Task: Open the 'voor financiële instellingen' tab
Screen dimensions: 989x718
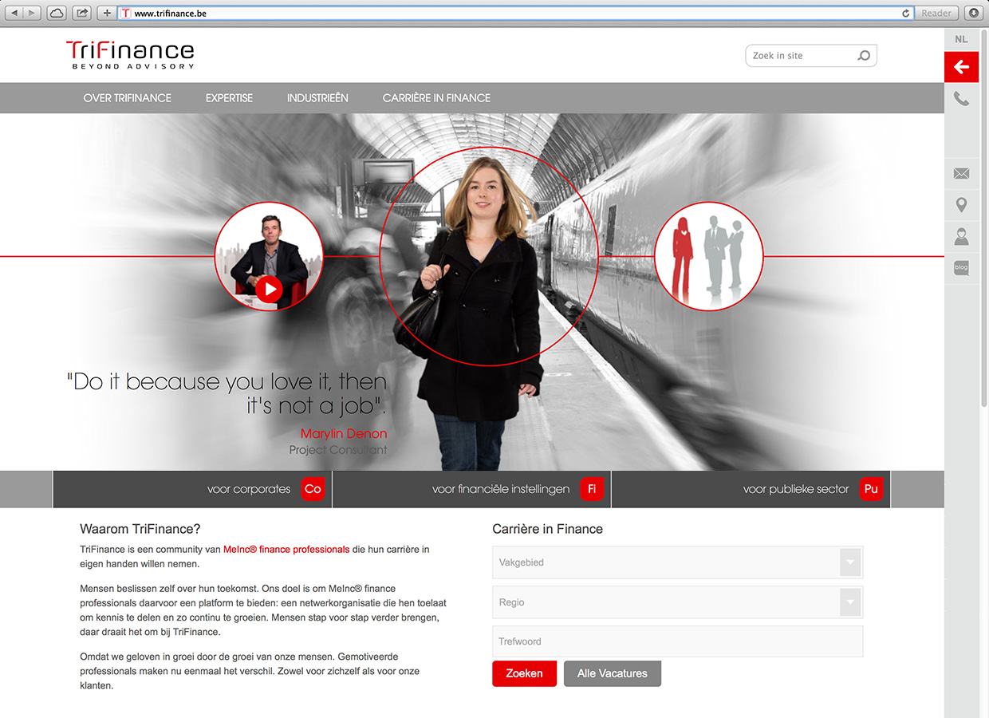Action: (x=471, y=489)
